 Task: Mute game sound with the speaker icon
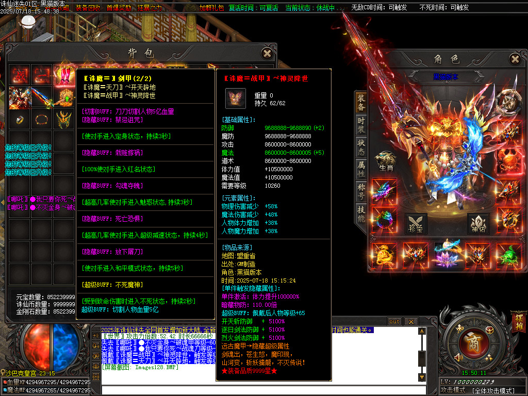pyautogui.click(x=459, y=357)
